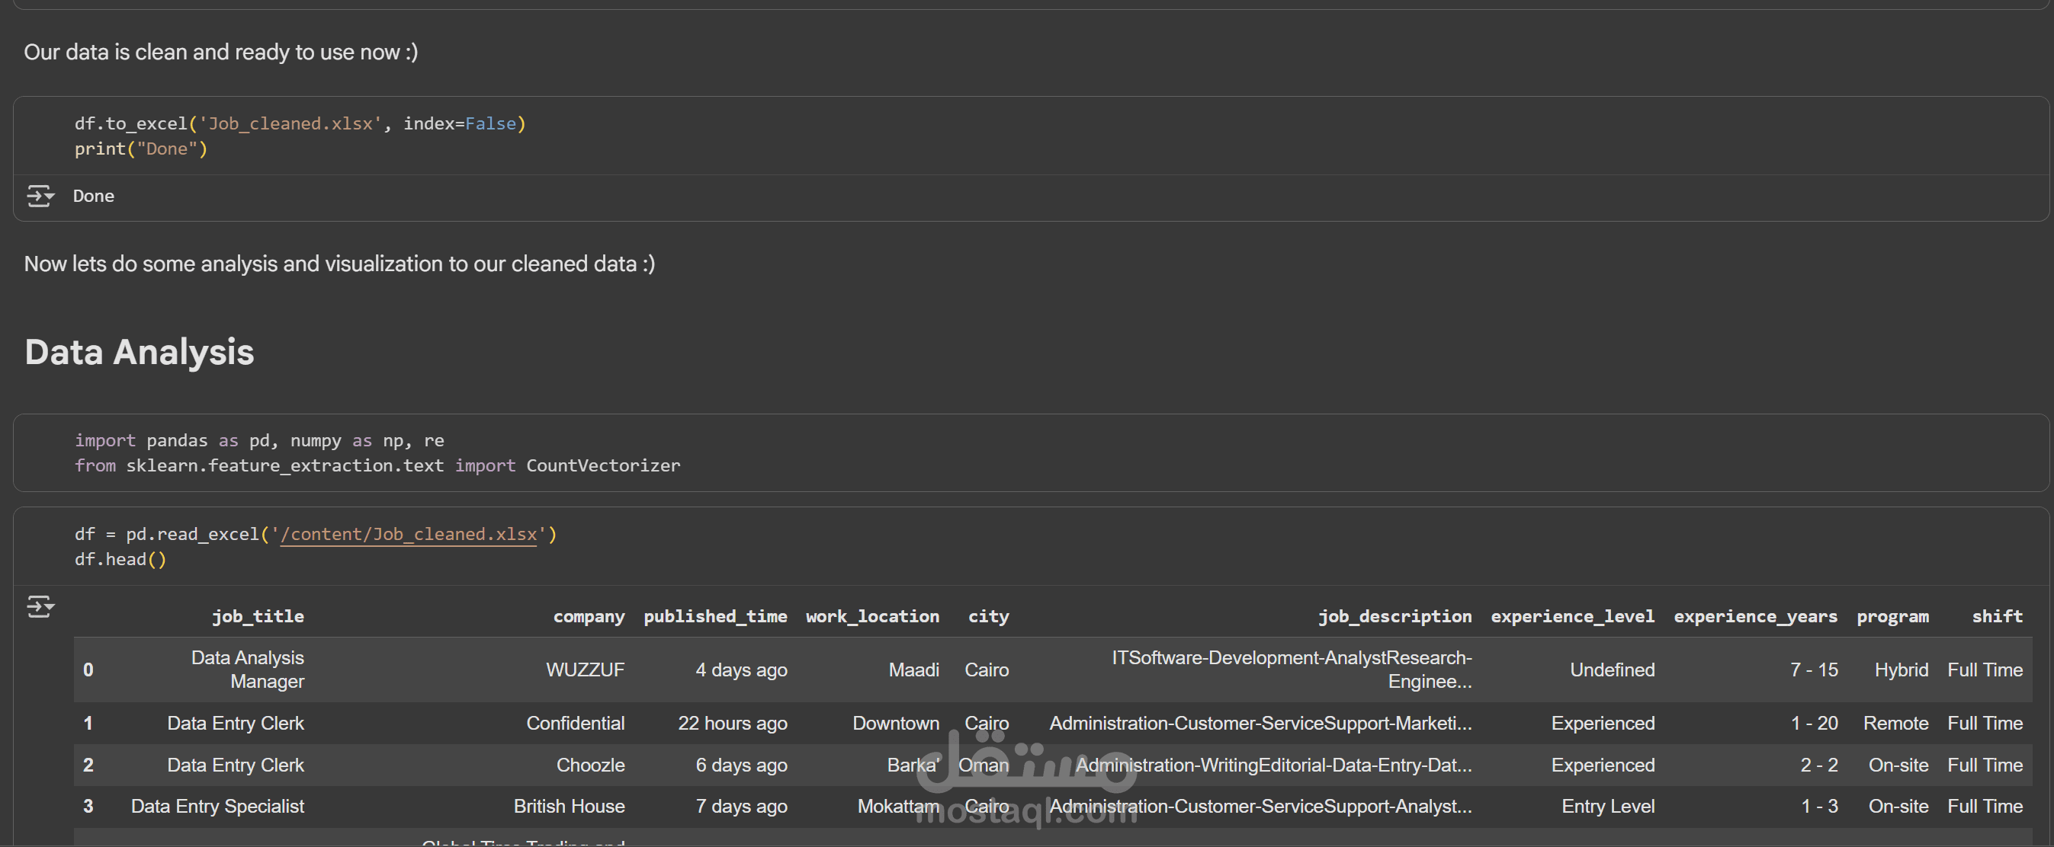Click the company column header

tap(589, 617)
